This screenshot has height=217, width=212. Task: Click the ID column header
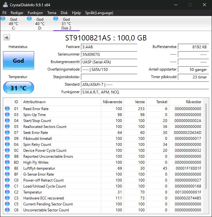[16, 102]
